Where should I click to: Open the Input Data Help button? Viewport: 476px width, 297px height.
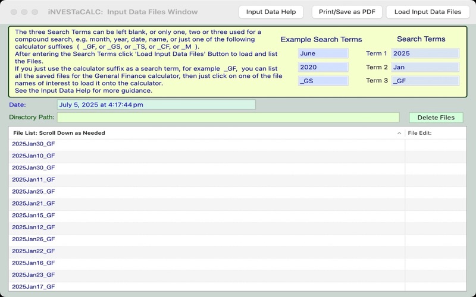[x=271, y=12]
